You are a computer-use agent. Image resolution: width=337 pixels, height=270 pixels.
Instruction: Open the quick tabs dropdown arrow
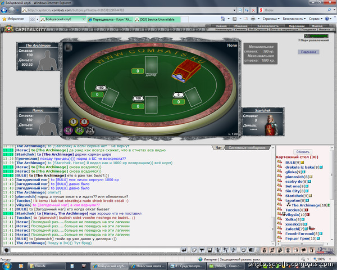[37, 19]
